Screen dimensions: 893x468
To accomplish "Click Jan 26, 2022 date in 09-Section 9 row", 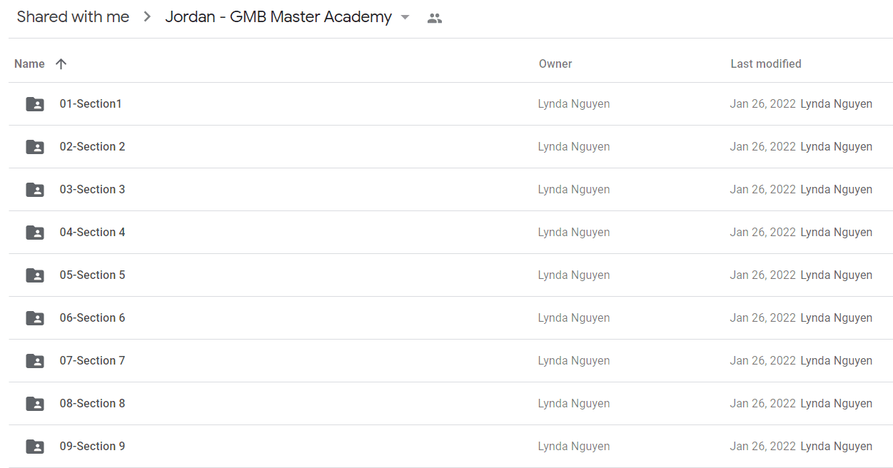I will coord(762,447).
